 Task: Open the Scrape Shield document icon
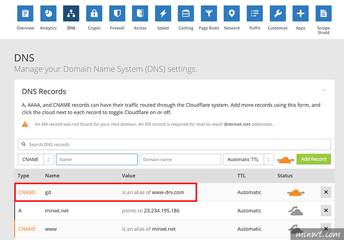[x=323, y=14]
